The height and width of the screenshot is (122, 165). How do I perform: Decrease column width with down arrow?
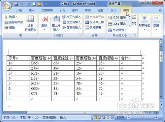click(x=129, y=25)
